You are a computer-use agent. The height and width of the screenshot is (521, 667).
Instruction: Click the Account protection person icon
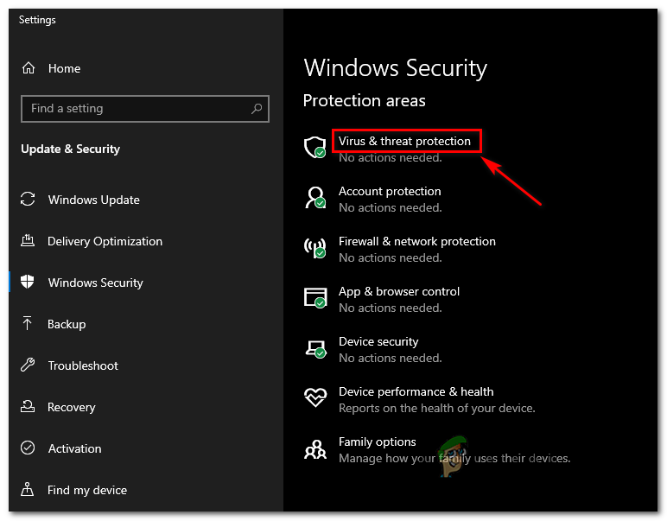314,198
